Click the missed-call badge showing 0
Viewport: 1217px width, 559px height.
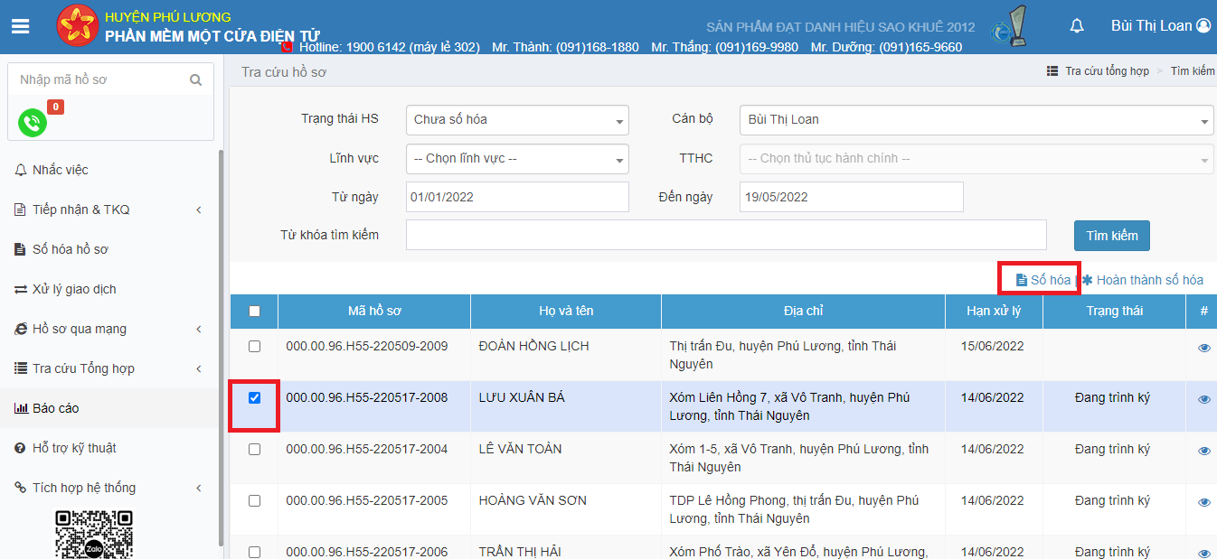(55, 107)
